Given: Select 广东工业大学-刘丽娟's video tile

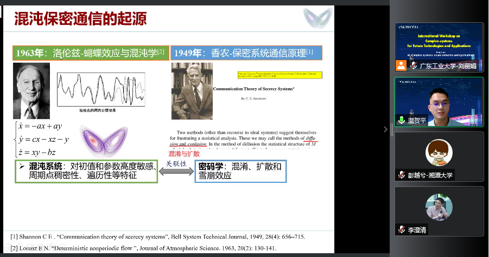Looking at the screenshot, I should 439,47.
